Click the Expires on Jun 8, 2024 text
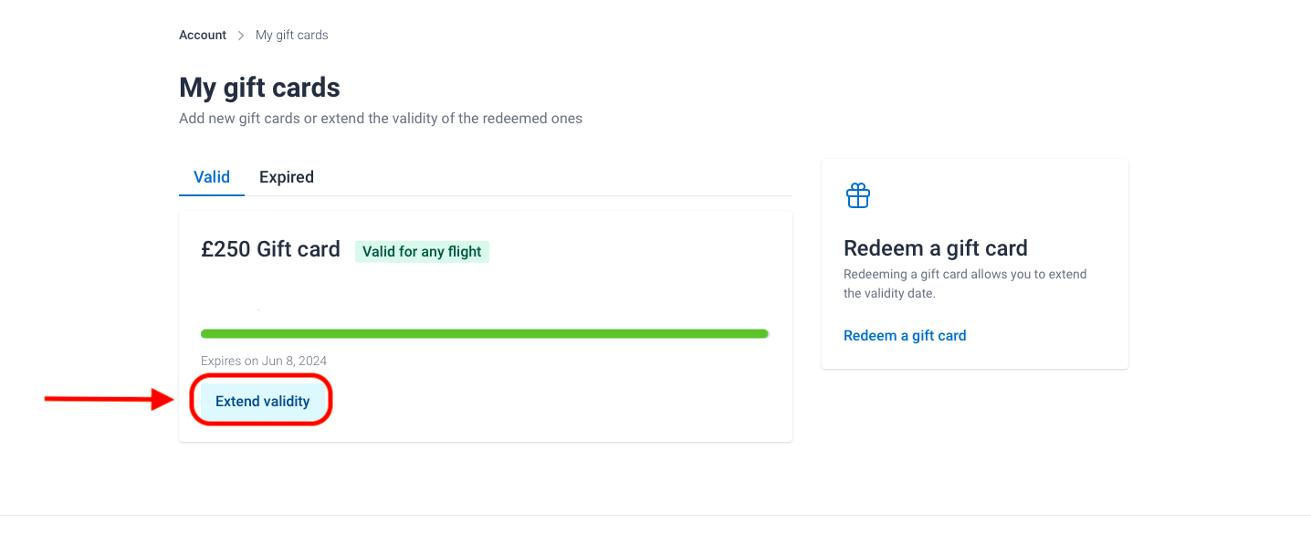 (264, 362)
